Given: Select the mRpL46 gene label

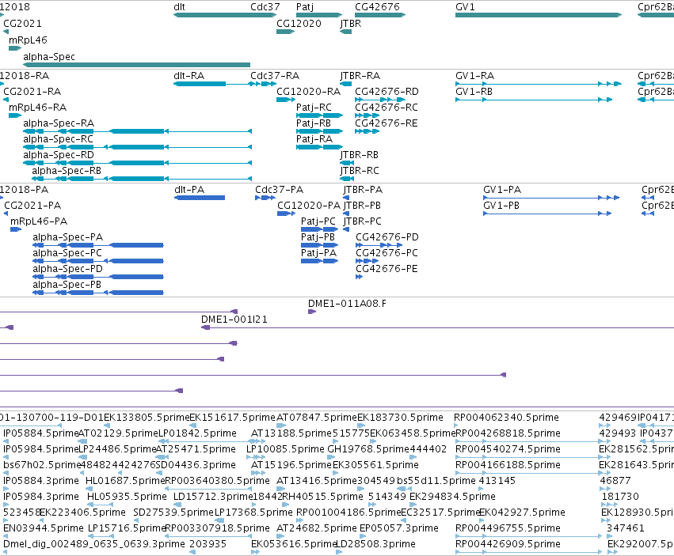Looking at the screenshot, I should point(28,40).
